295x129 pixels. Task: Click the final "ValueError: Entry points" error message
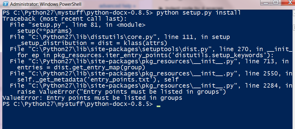click(x=92, y=98)
